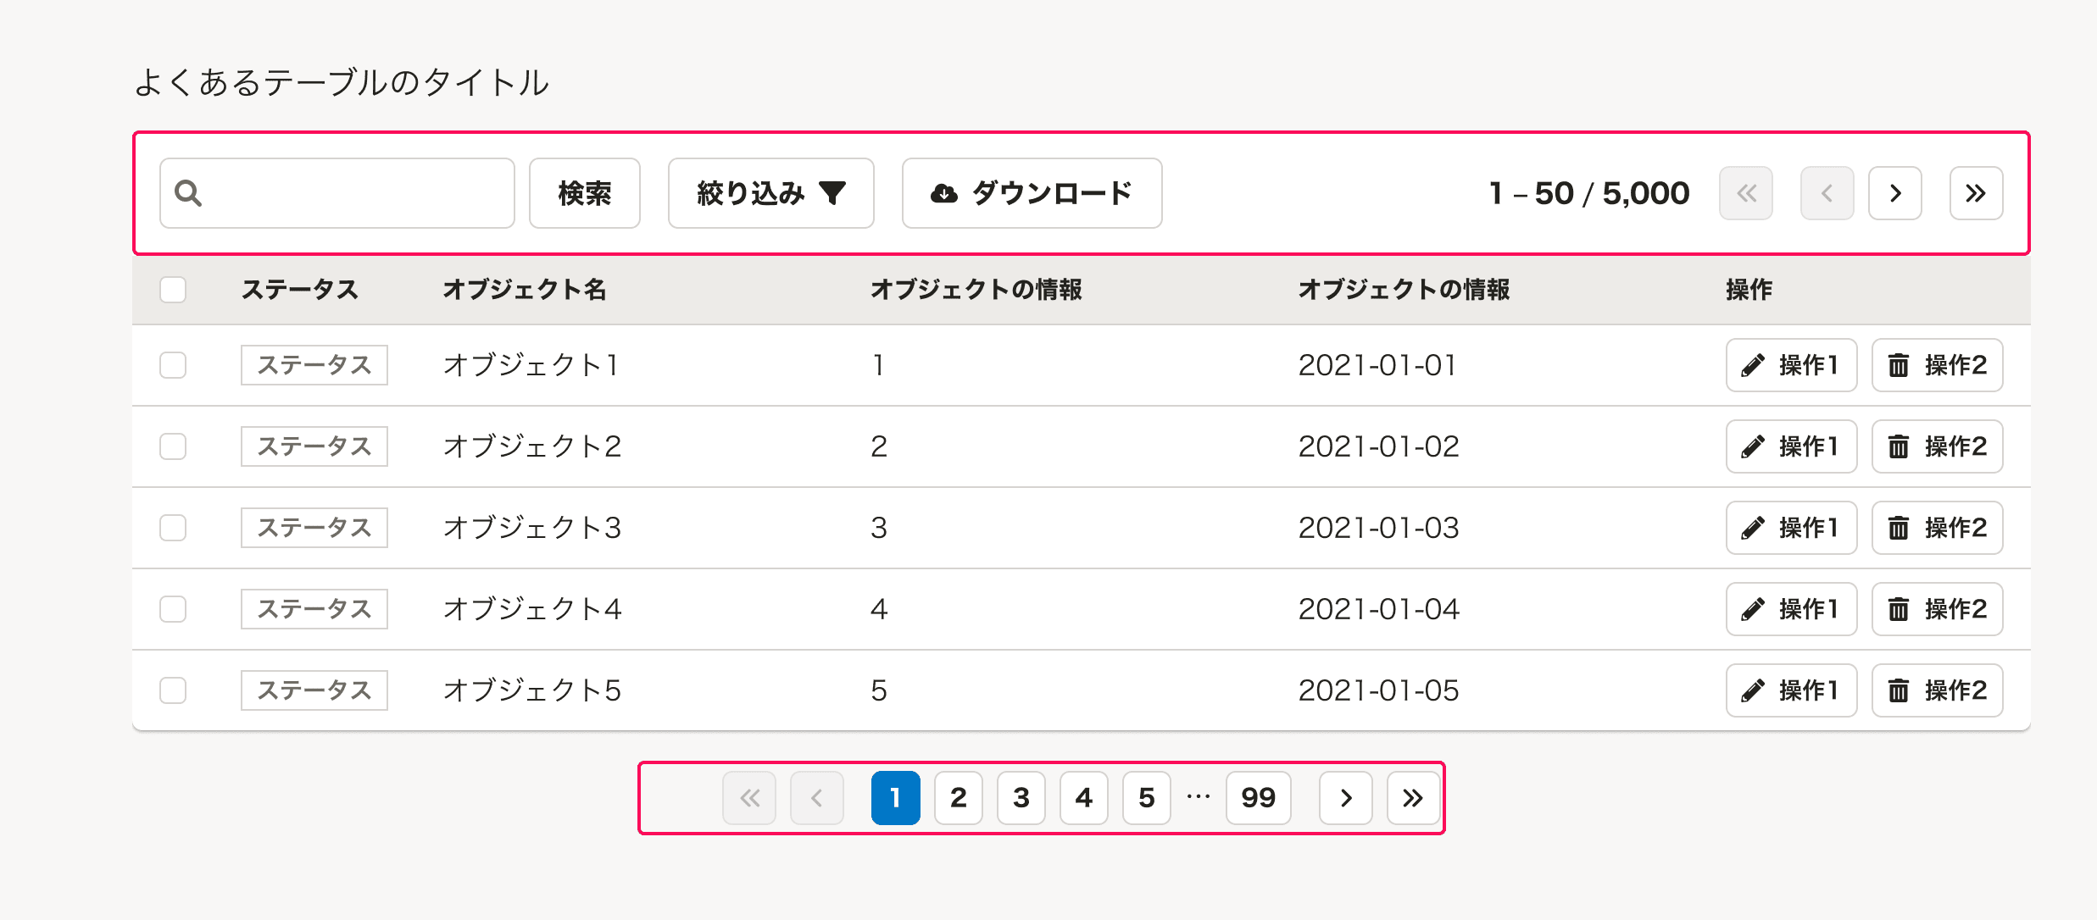Image resolution: width=2097 pixels, height=920 pixels.
Task: Click inside the search input field
Action: pyautogui.click(x=339, y=193)
